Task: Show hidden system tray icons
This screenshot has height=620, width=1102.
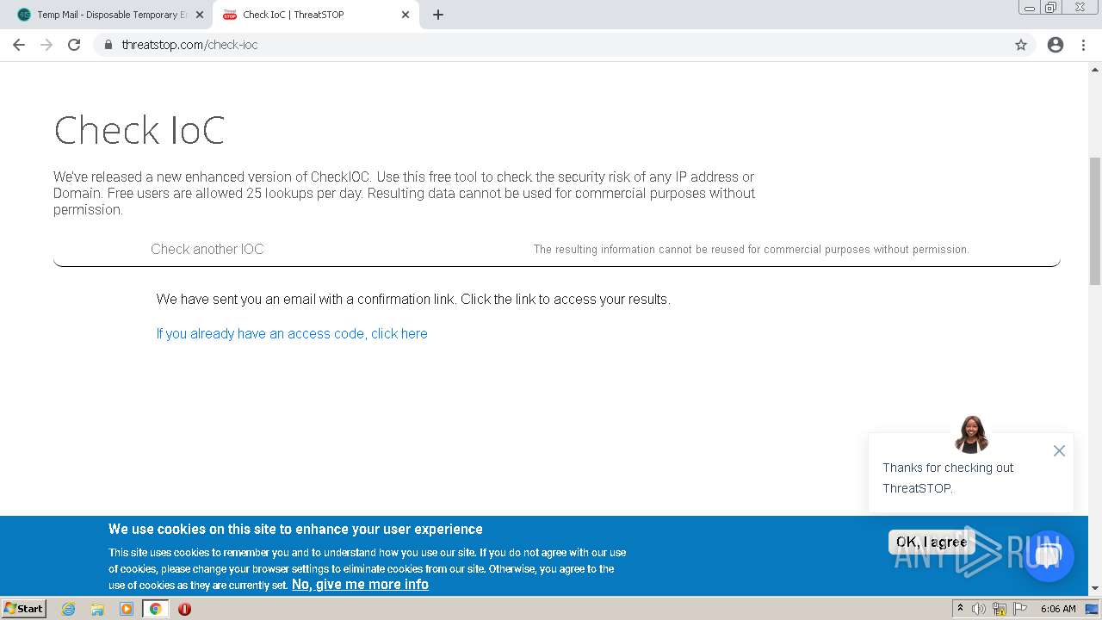Action: [x=960, y=609]
